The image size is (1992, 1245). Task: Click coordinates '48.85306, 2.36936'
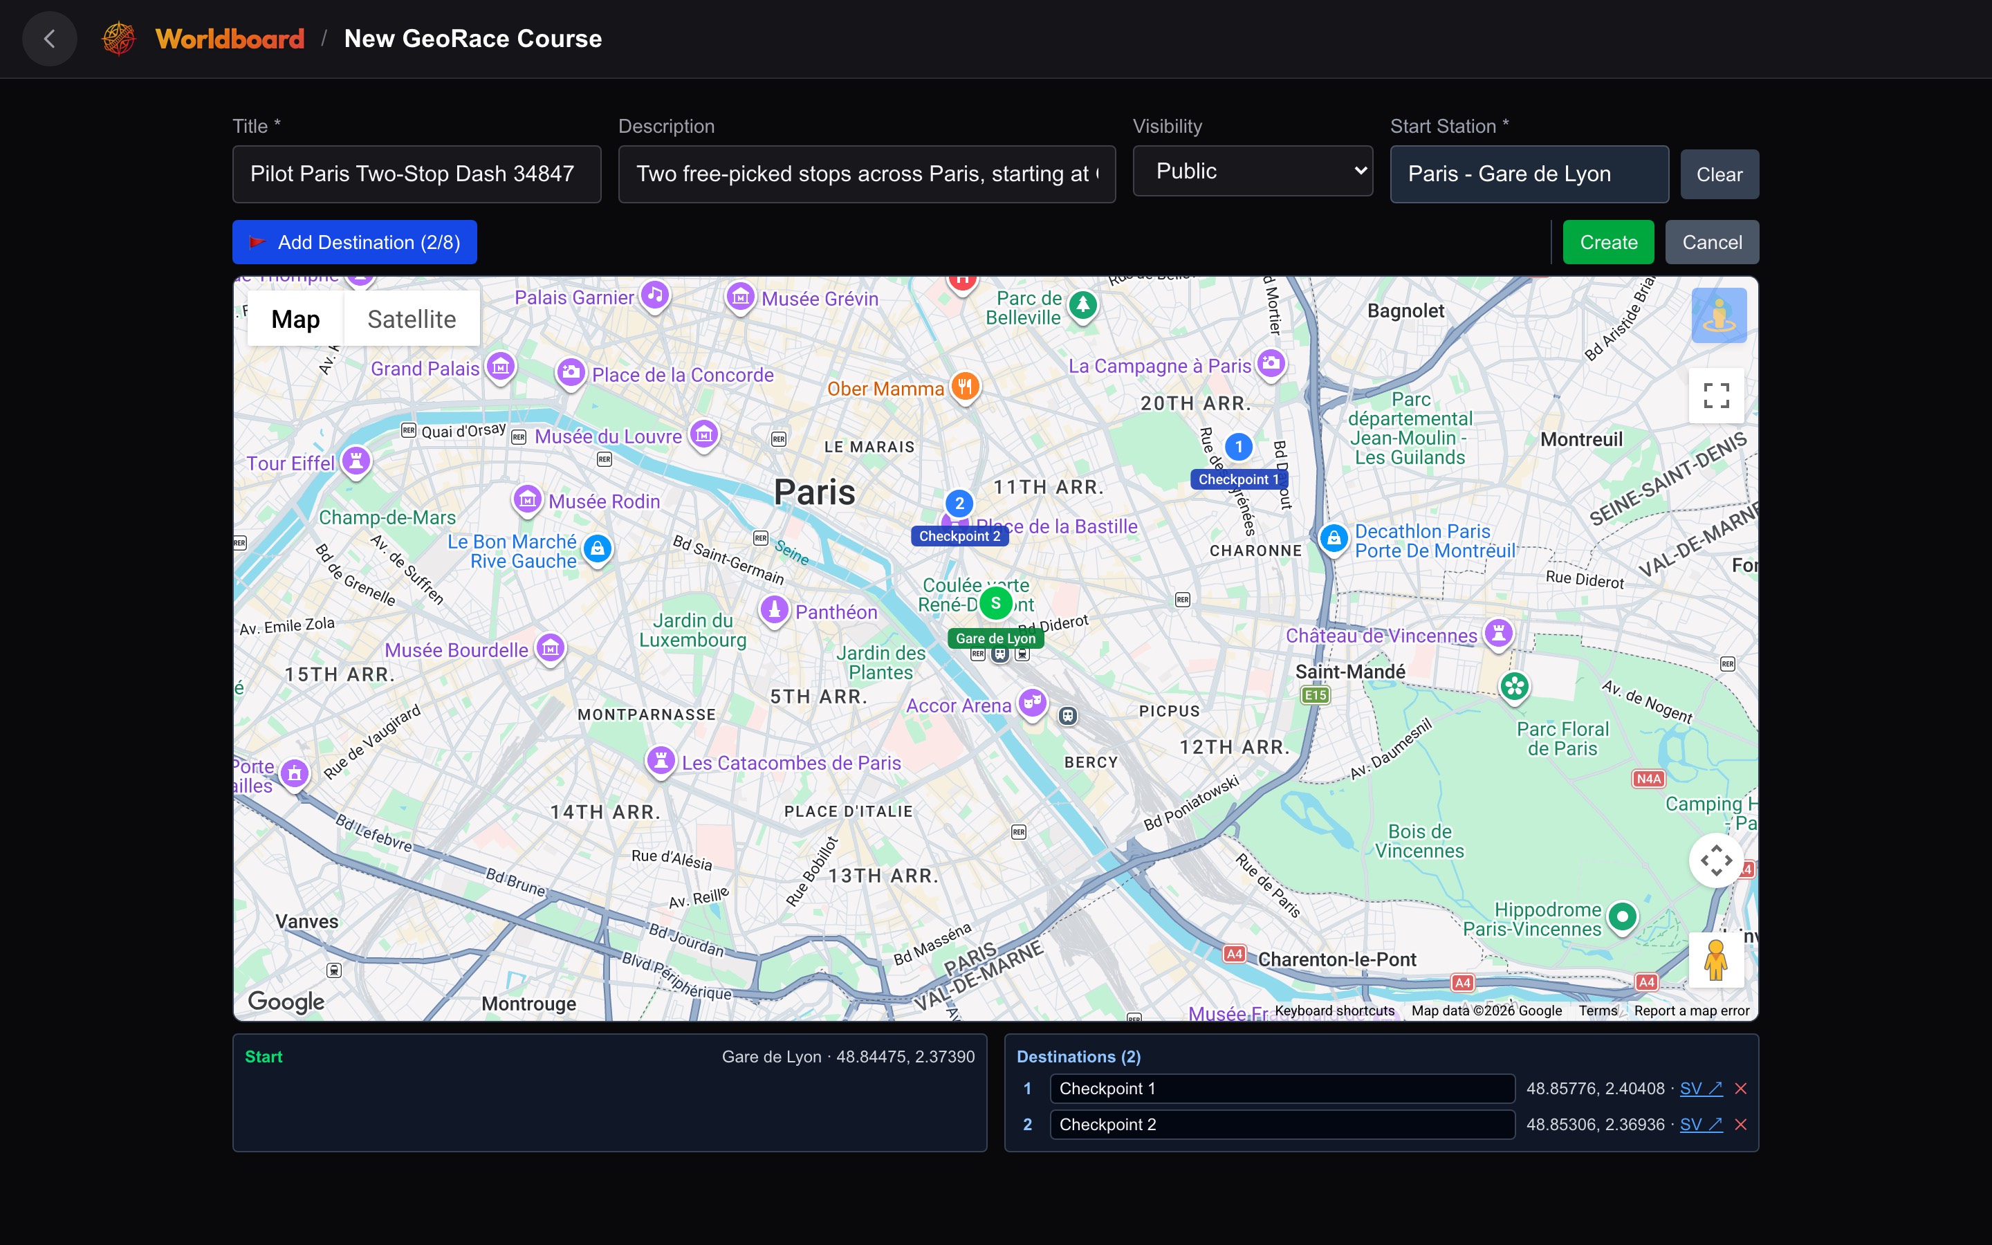click(x=1595, y=1125)
